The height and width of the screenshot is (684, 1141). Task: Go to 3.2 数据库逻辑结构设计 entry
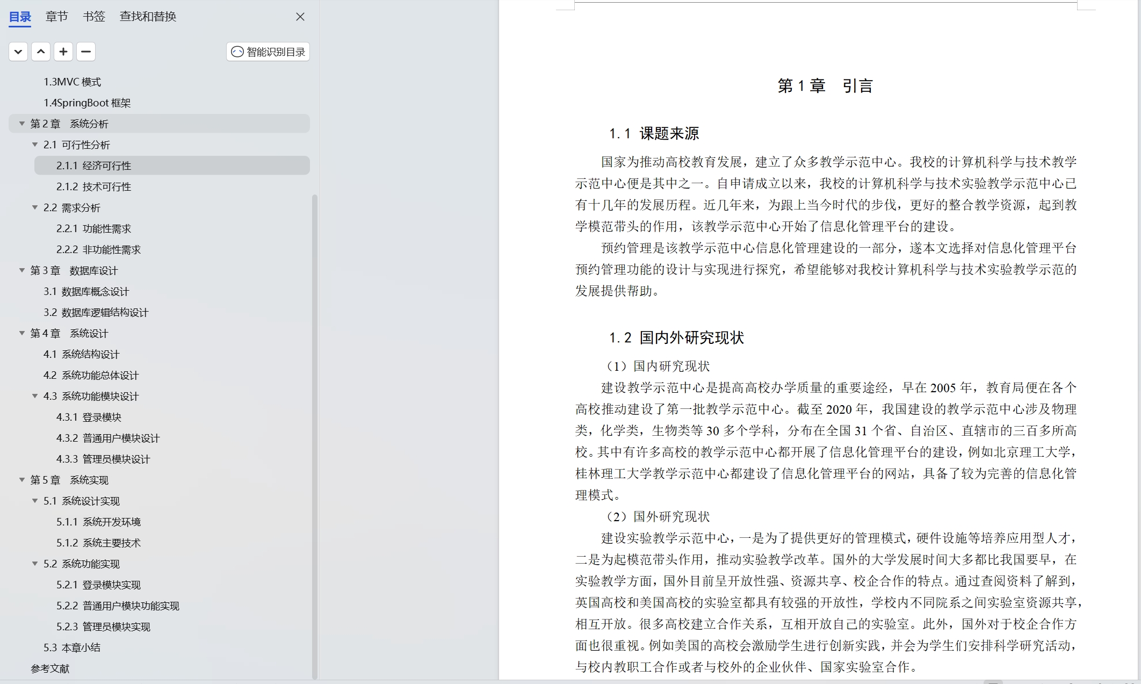pyautogui.click(x=96, y=312)
